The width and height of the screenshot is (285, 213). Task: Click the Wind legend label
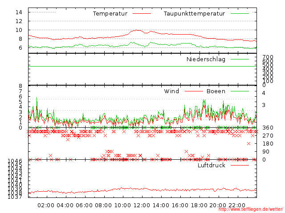[171, 91]
